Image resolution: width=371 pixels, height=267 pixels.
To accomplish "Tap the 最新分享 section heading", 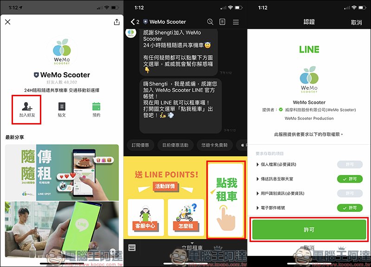I will pyautogui.click(x=15, y=137).
